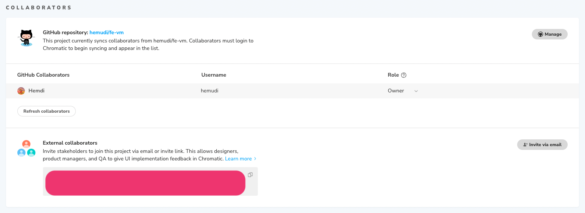Copy the invite link with the copy icon
The image size is (585, 213).
pyautogui.click(x=250, y=175)
